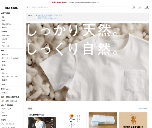Open 婦人インナー・ホームウェア category

(10, 58)
